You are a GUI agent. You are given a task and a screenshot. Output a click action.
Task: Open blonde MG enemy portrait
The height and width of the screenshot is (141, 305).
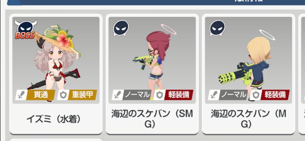(248, 60)
